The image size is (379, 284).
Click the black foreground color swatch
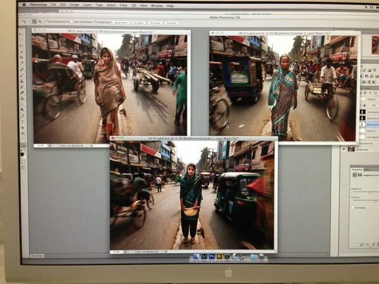(22, 155)
